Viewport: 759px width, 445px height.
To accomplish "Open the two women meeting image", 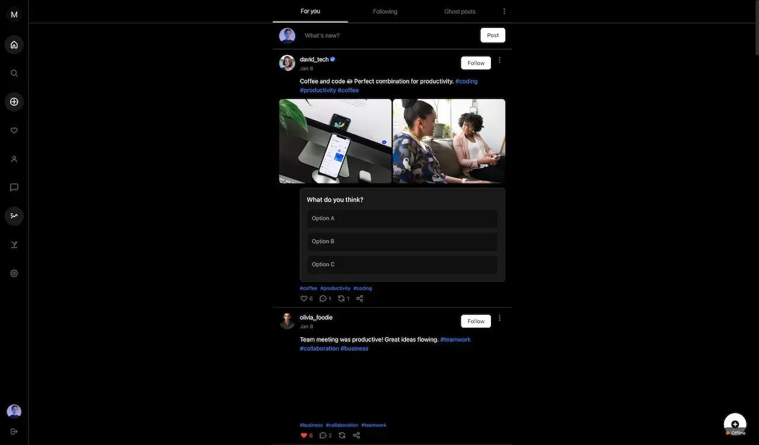I will (449, 141).
